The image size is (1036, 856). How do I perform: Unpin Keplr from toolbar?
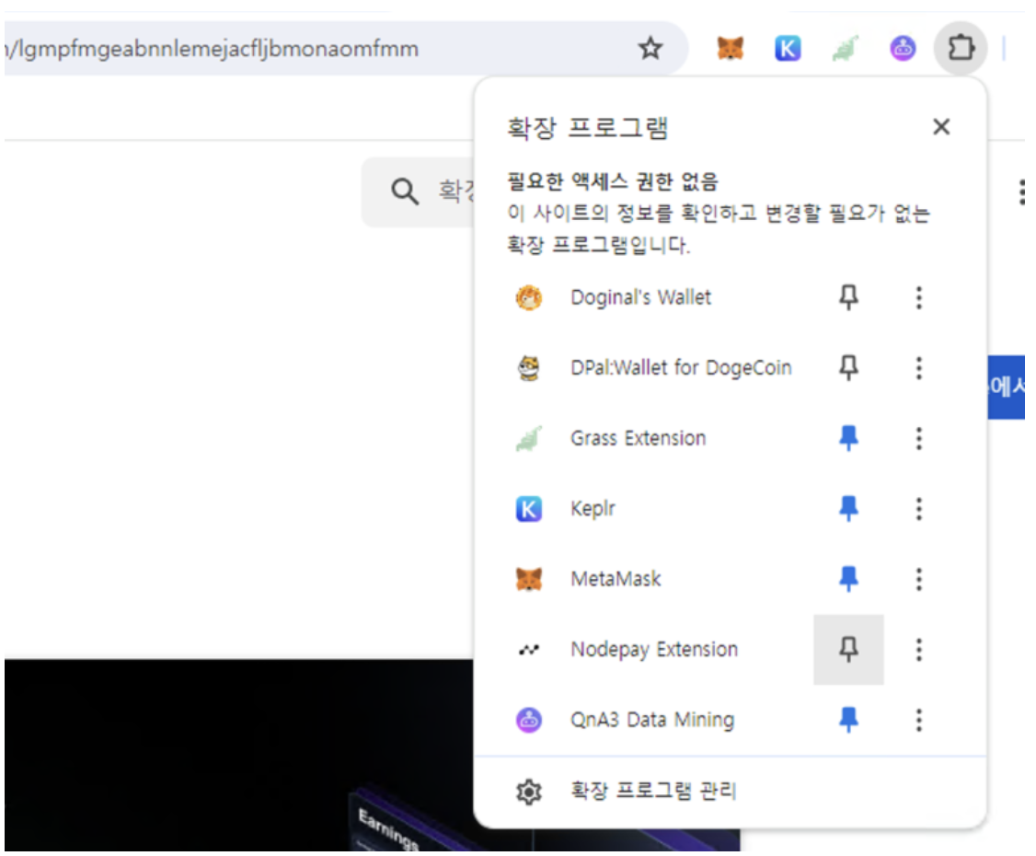tap(848, 508)
